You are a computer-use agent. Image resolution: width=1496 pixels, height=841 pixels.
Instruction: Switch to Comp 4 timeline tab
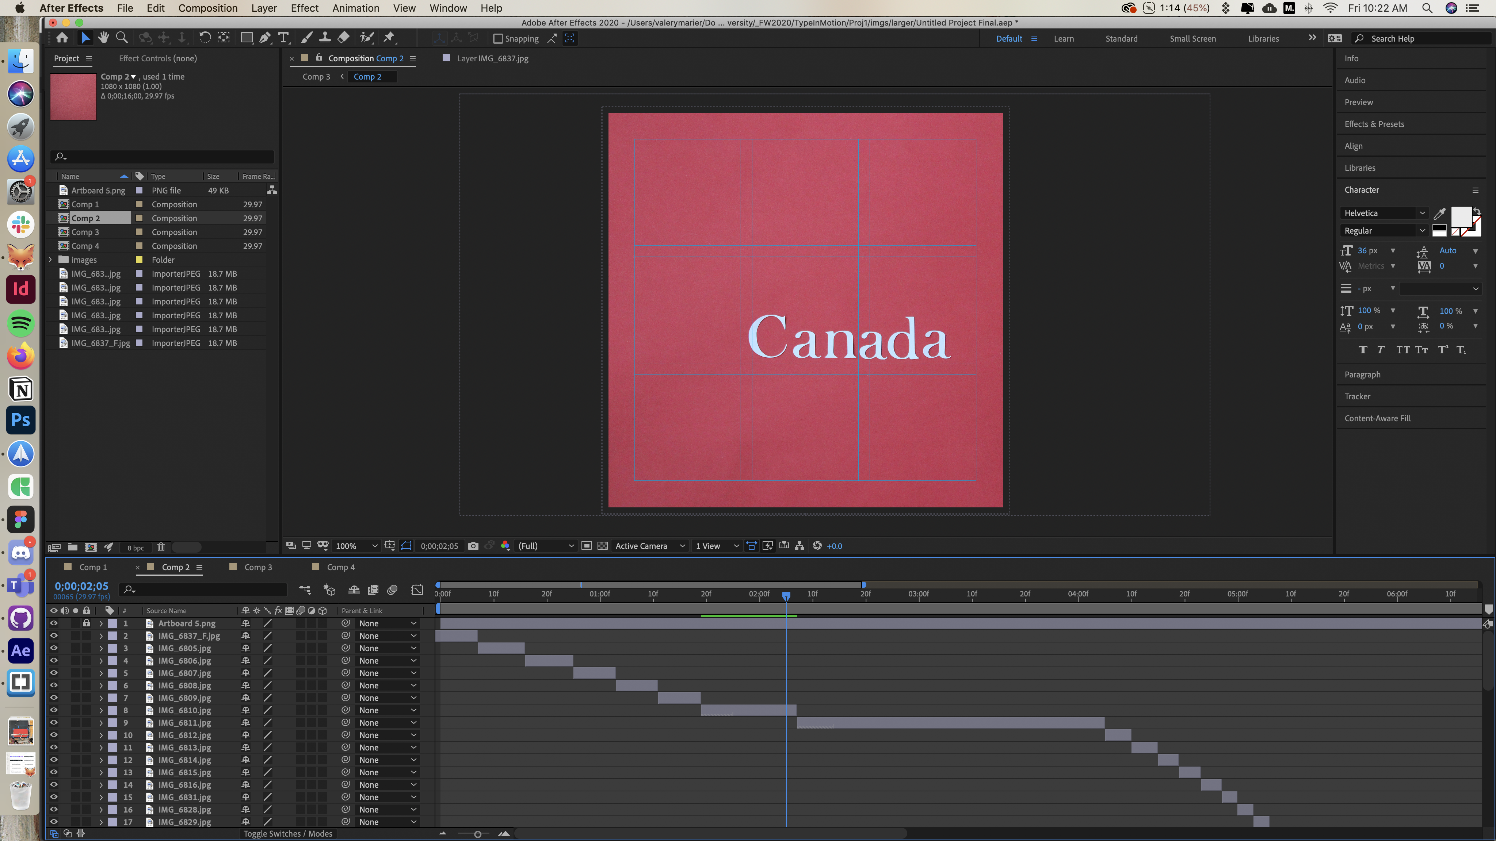point(340,567)
